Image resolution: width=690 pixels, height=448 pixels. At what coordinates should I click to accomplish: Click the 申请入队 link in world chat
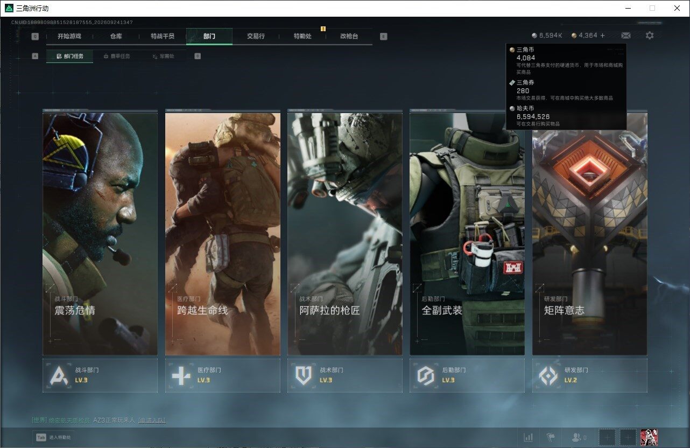coord(152,420)
